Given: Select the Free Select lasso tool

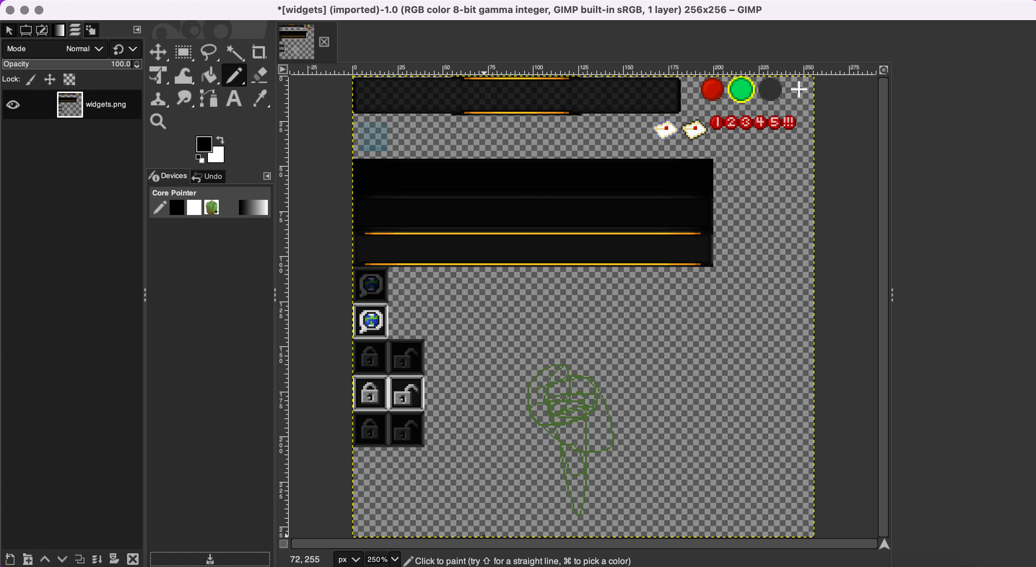Looking at the screenshot, I should 209,52.
